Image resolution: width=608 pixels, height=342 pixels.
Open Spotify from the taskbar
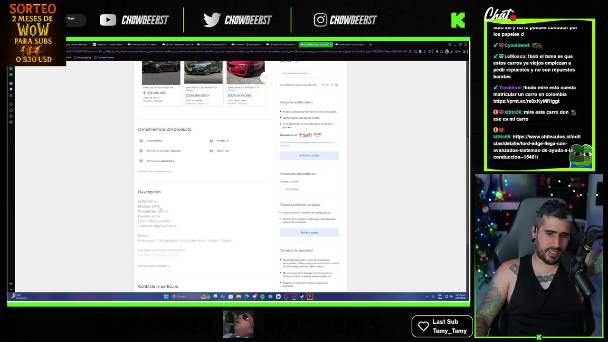pyautogui.click(x=262, y=296)
